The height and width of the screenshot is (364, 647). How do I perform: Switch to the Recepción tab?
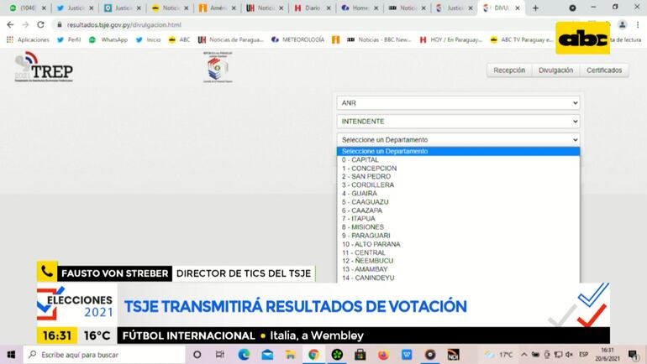[508, 70]
